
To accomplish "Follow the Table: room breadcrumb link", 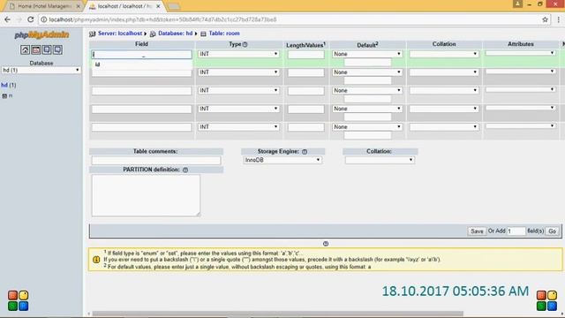I will tap(224, 34).
